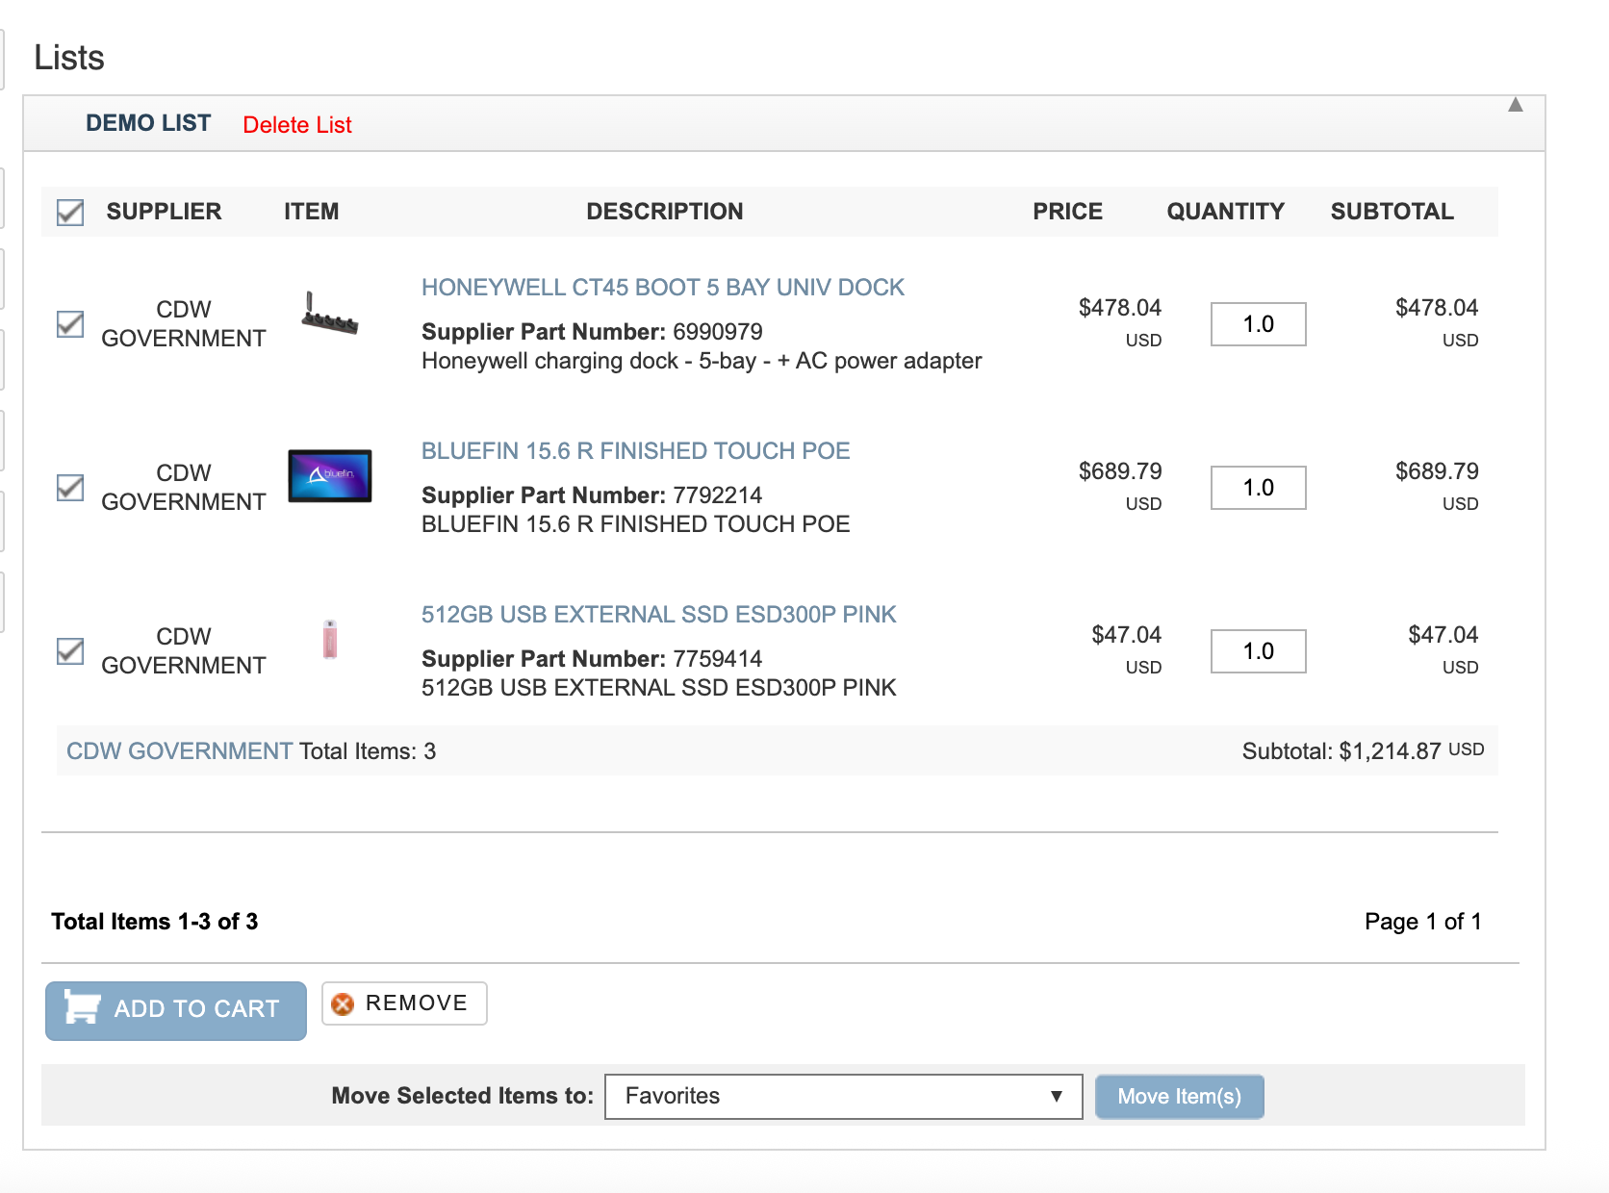Screen dimensions: 1609x1193
Task: Select the Supplier Part Number 7792214 text
Action: (592, 495)
